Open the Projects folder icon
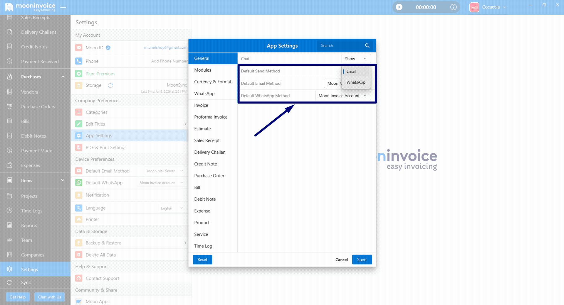 10,196
